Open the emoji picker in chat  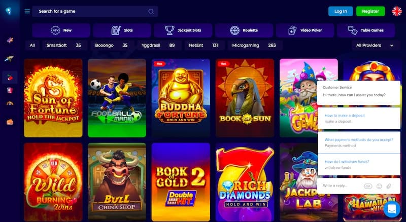(x=379, y=186)
